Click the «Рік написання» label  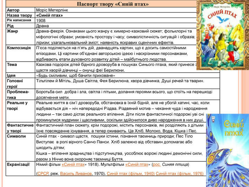tap(19, 20)
